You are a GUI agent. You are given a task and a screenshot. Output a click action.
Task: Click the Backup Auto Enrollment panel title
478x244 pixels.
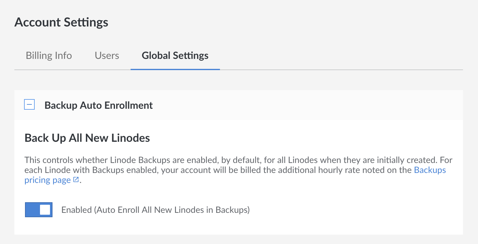[x=99, y=105]
